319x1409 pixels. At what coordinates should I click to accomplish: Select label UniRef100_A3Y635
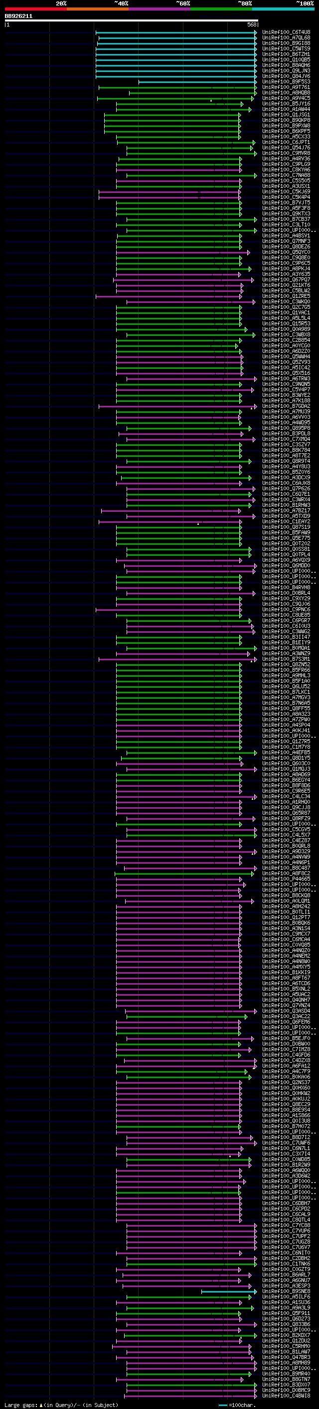pyautogui.click(x=286, y=274)
